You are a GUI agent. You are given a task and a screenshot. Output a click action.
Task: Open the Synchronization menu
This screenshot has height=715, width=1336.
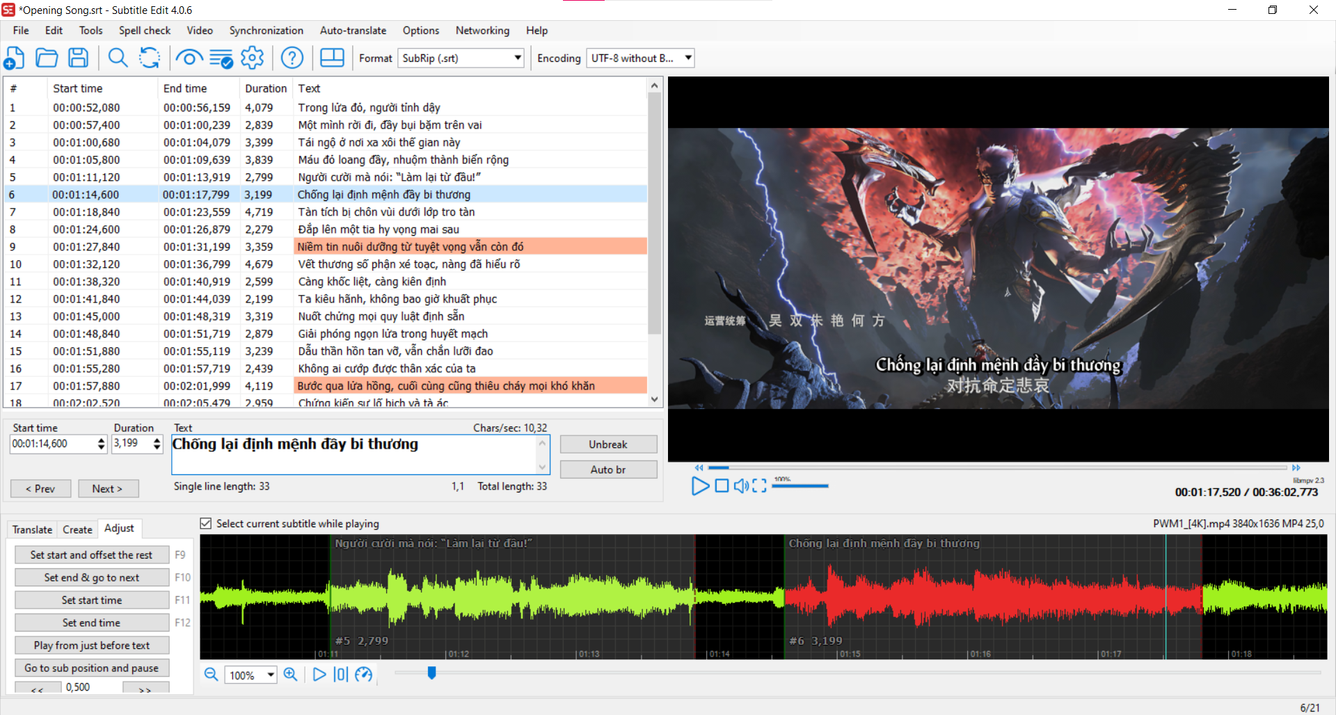[267, 31]
